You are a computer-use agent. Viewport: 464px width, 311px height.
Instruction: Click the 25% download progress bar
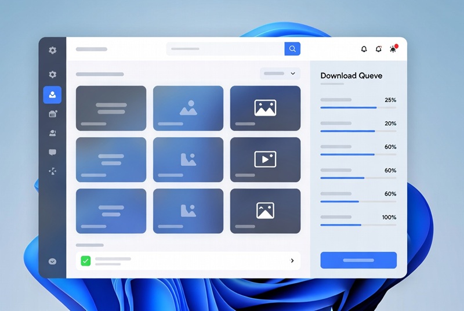358,108
